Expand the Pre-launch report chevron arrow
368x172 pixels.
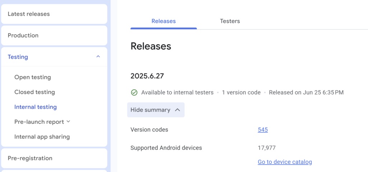[68, 121]
